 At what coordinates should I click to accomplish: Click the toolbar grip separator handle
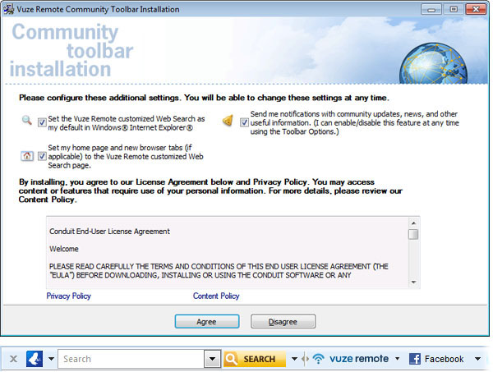click(304, 359)
